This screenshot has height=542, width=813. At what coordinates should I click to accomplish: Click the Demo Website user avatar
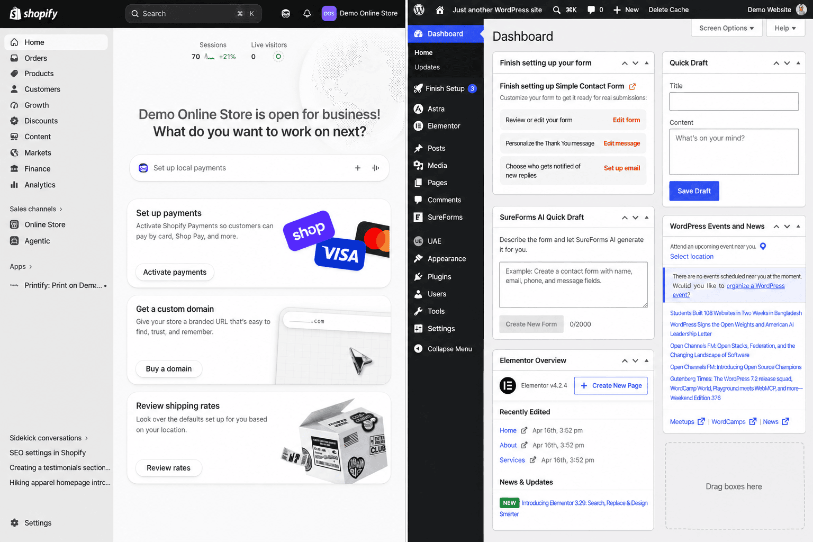click(801, 10)
